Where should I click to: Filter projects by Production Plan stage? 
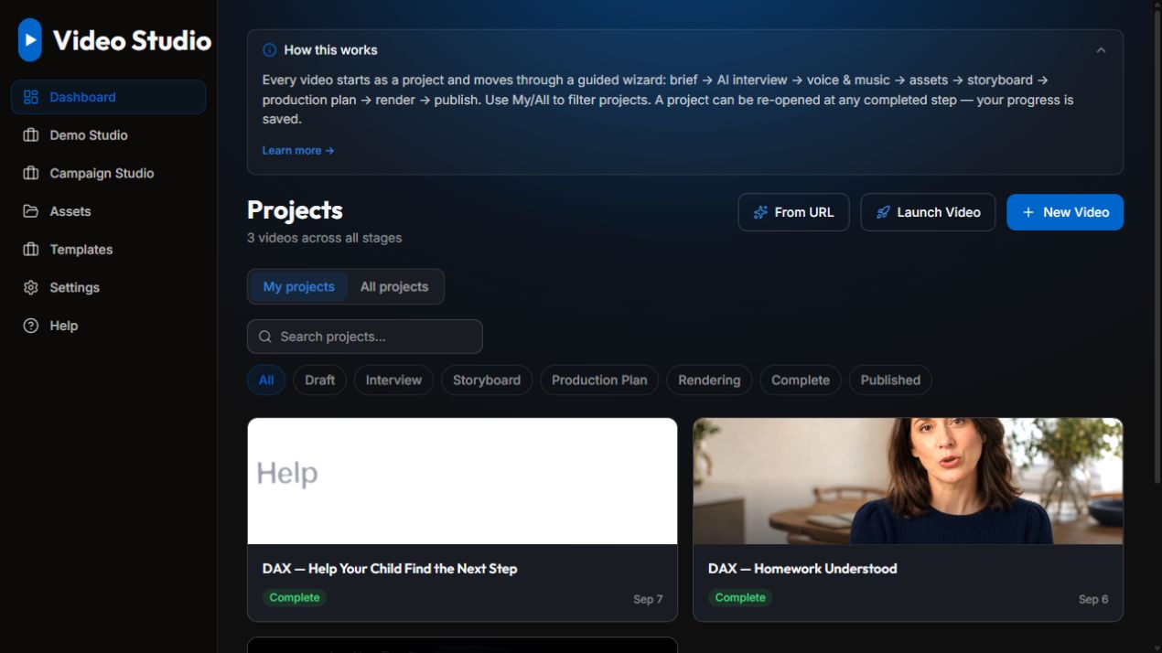pyautogui.click(x=599, y=380)
